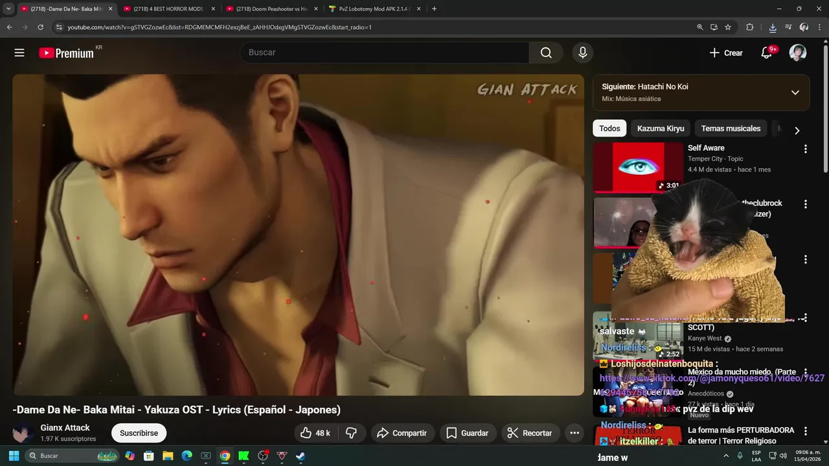829x466 pixels.
Task: Open Steam from the taskbar
Action: tap(301, 456)
